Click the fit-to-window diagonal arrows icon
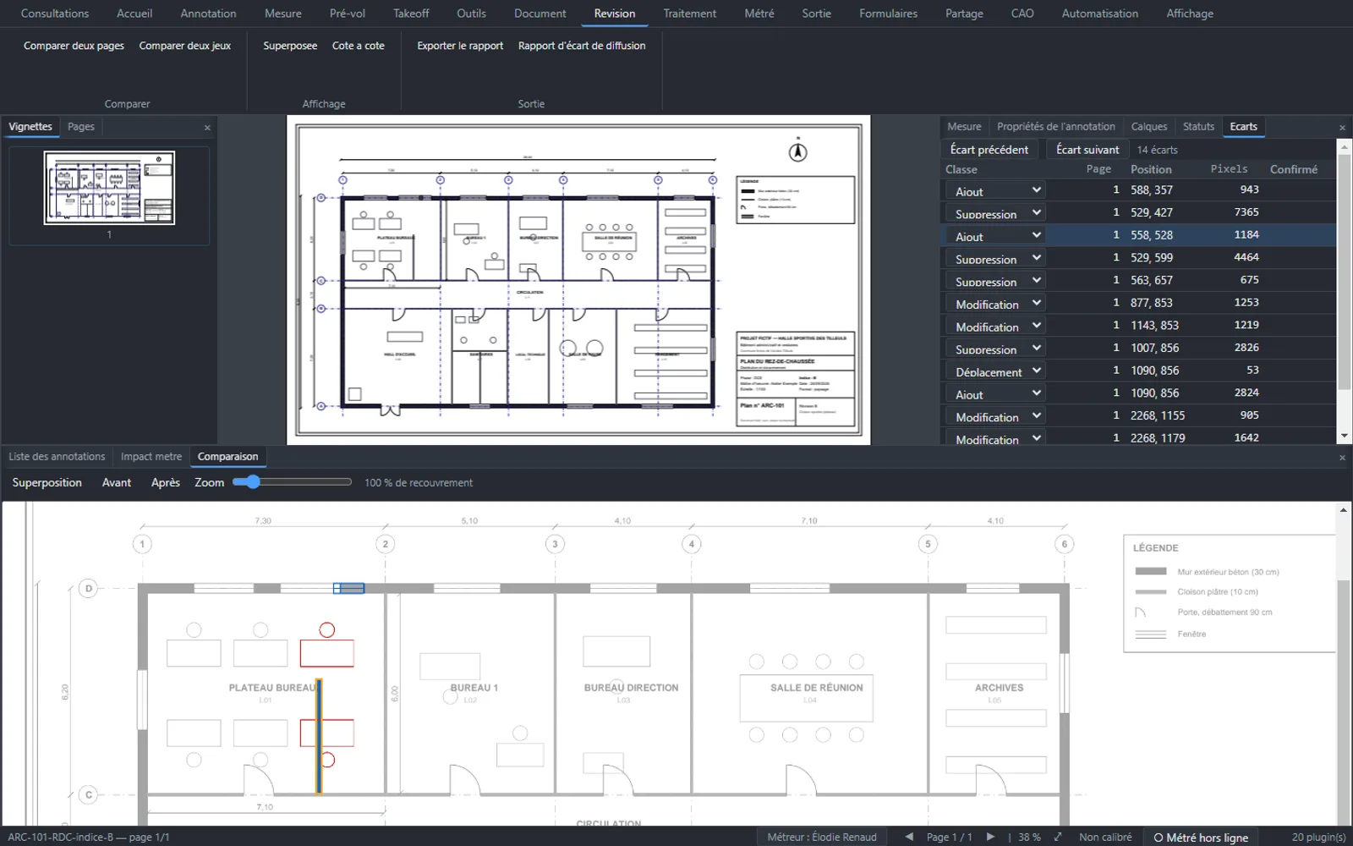The image size is (1353, 846). (x=1058, y=837)
